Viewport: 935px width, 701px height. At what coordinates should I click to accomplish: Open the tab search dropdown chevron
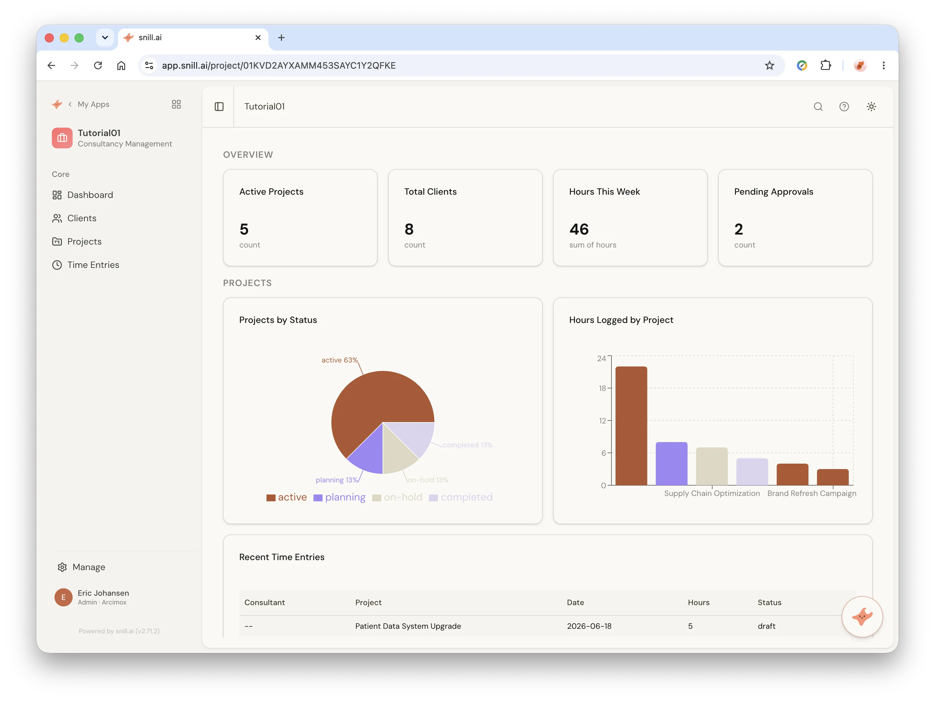coord(105,38)
